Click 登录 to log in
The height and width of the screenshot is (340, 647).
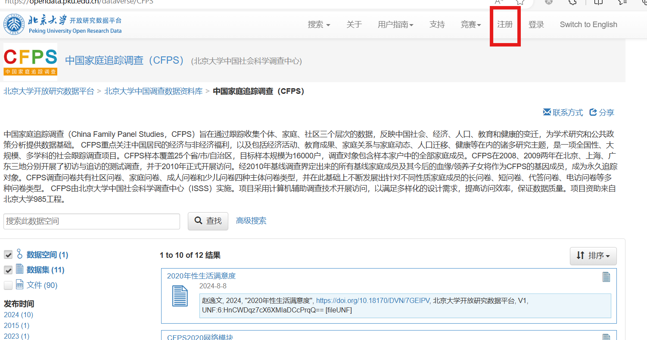click(x=536, y=25)
